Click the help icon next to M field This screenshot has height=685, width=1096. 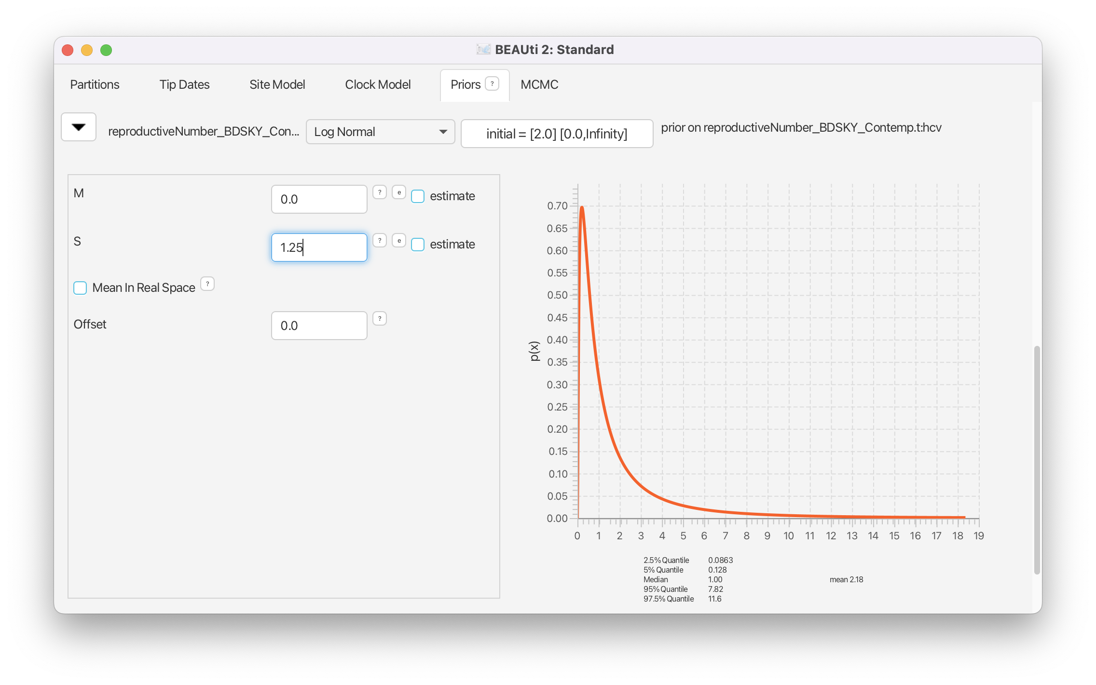pos(380,192)
